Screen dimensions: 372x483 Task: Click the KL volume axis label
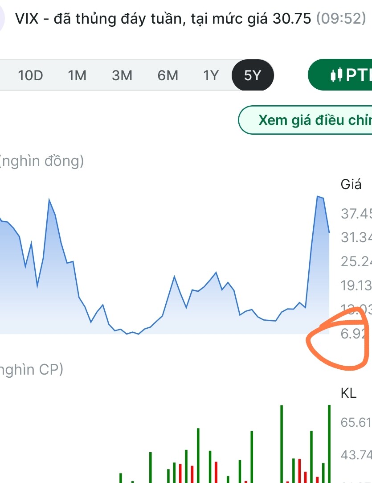(348, 393)
